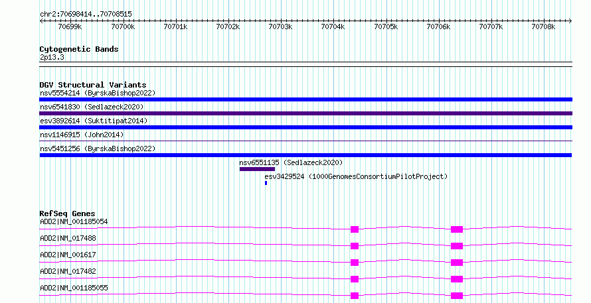Click the short purple bar under nsv6551135
The height and width of the screenshot is (303, 591).
(257, 169)
